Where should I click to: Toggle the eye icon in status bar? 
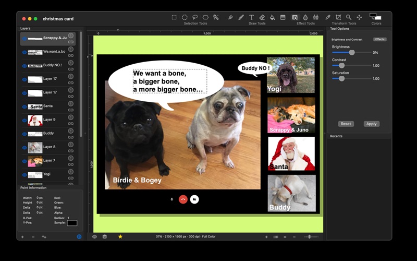pyautogui.click(x=94, y=236)
